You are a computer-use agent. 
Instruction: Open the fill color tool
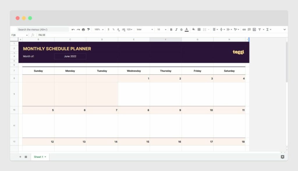coord(193,29)
